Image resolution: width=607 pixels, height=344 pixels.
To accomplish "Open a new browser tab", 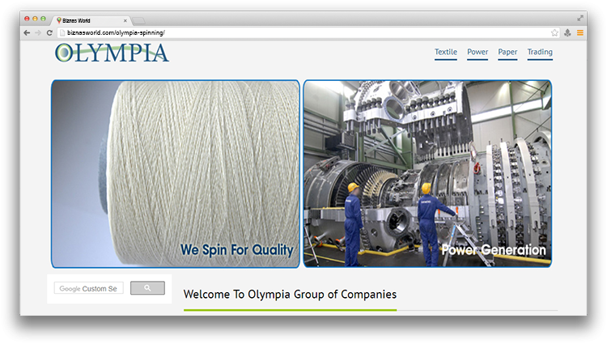I will click(139, 19).
